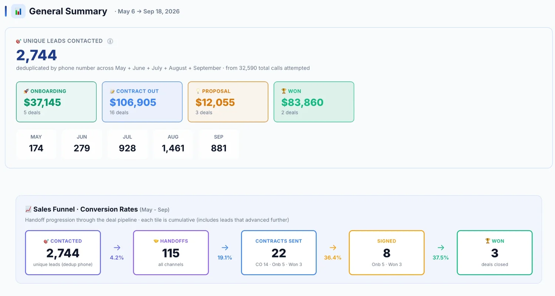Click the 37.5% conversion rate
555x296 pixels.
point(441,257)
